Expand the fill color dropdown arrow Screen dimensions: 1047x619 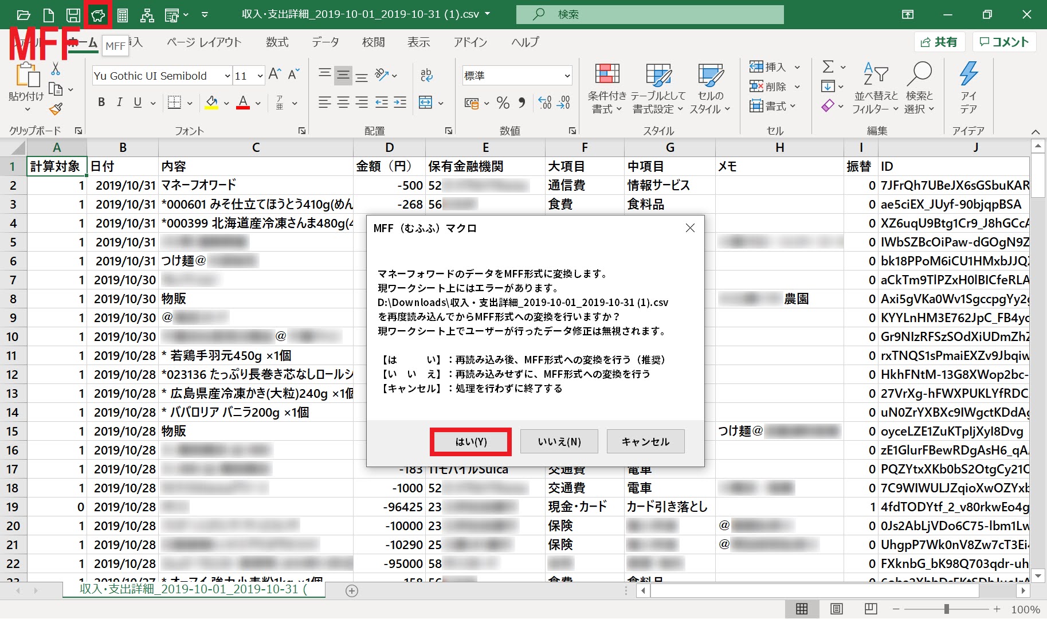click(226, 103)
